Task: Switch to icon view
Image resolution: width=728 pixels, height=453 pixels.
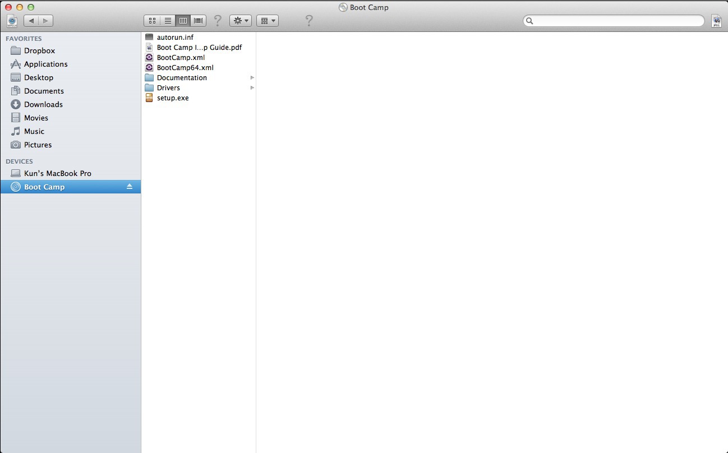Action: pyautogui.click(x=152, y=21)
